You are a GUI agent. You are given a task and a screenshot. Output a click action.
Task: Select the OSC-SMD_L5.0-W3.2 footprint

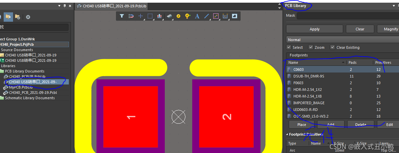point(343,116)
